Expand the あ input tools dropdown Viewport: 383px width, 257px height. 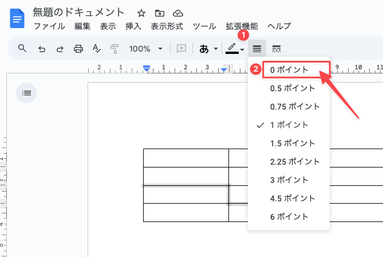click(208, 49)
